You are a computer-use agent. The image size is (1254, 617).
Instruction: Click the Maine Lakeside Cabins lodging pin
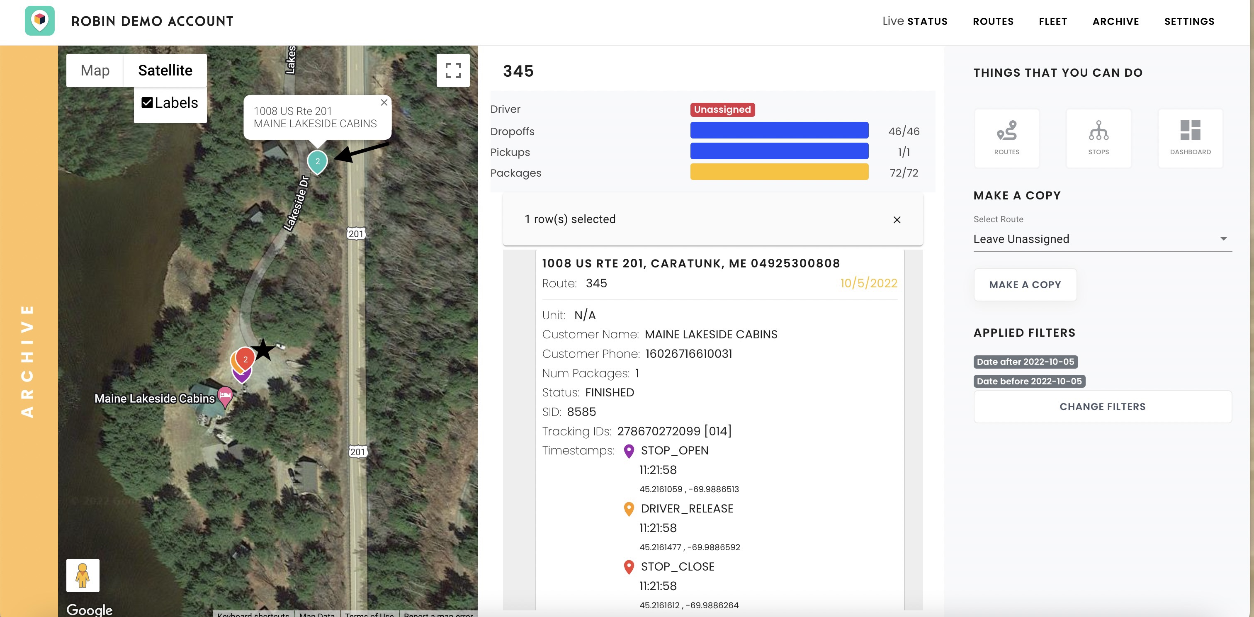[x=225, y=395]
